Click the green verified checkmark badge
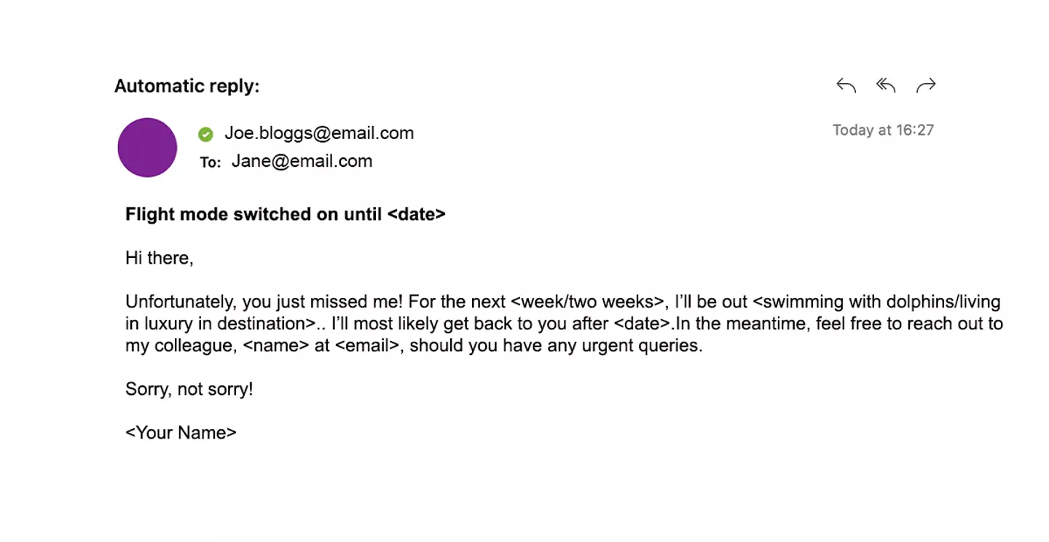 pos(205,134)
